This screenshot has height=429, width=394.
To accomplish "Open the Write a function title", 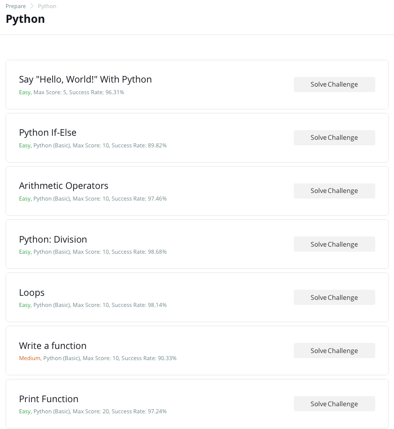I will tap(53, 346).
